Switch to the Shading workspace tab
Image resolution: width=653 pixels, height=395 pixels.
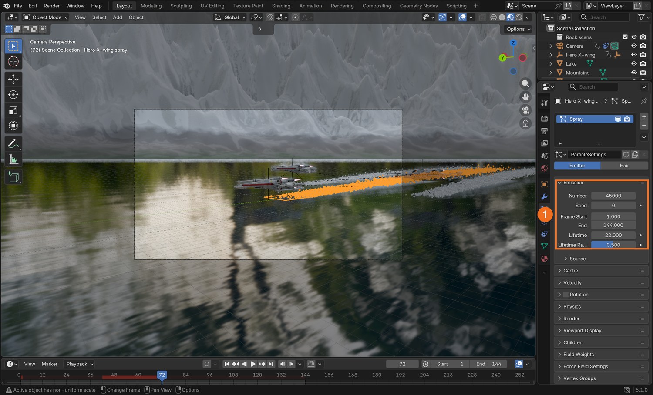coord(281,6)
